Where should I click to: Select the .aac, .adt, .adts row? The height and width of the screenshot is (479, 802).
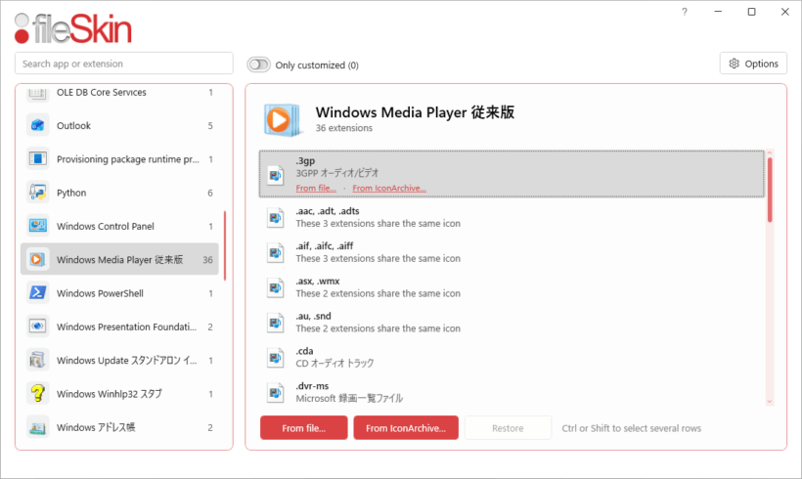tap(512, 217)
